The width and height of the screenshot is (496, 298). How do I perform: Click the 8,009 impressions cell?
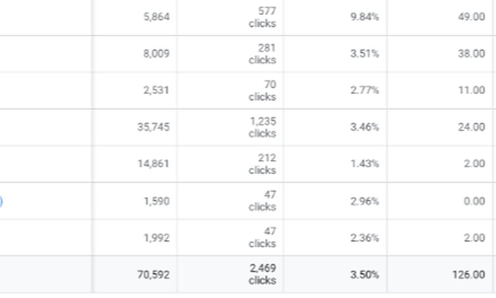tap(155, 53)
